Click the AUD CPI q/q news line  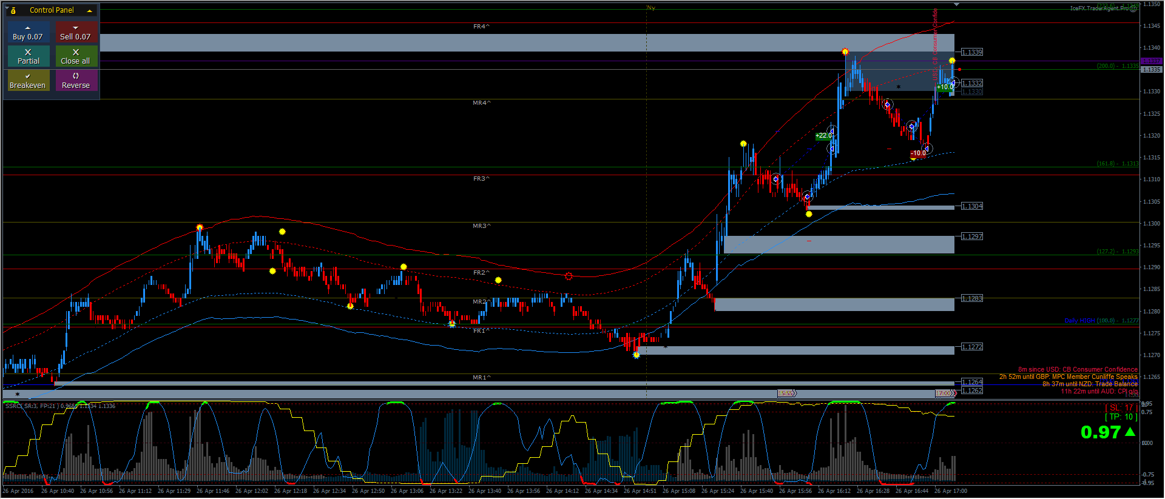1099,391
